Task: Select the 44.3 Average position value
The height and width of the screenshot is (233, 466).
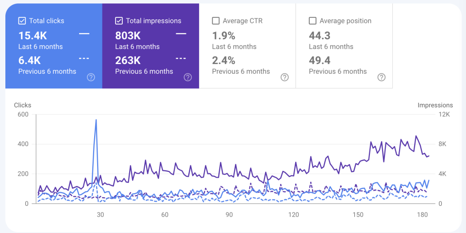Action: tap(320, 35)
